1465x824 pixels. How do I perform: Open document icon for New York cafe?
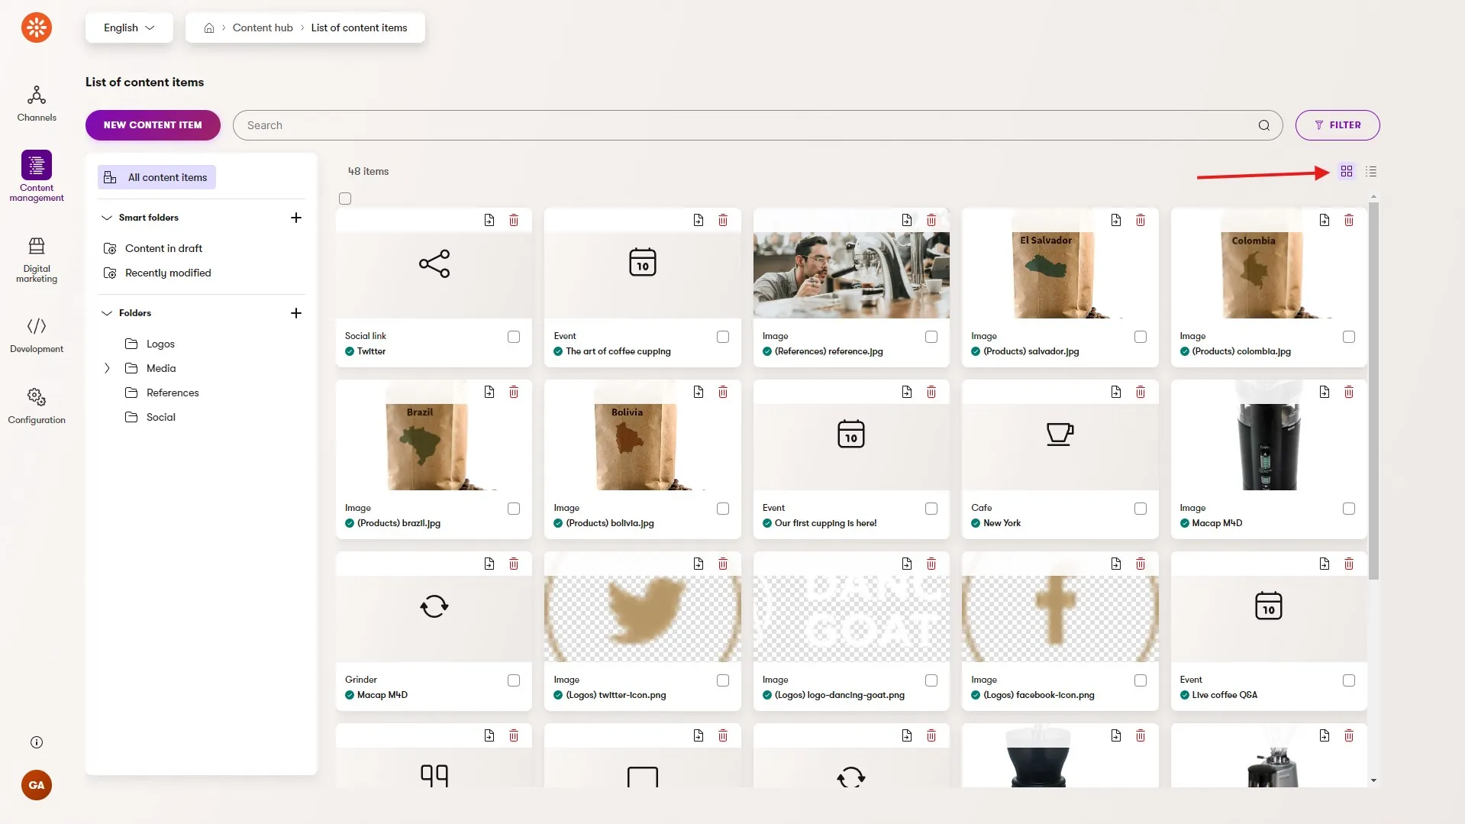[1116, 392]
